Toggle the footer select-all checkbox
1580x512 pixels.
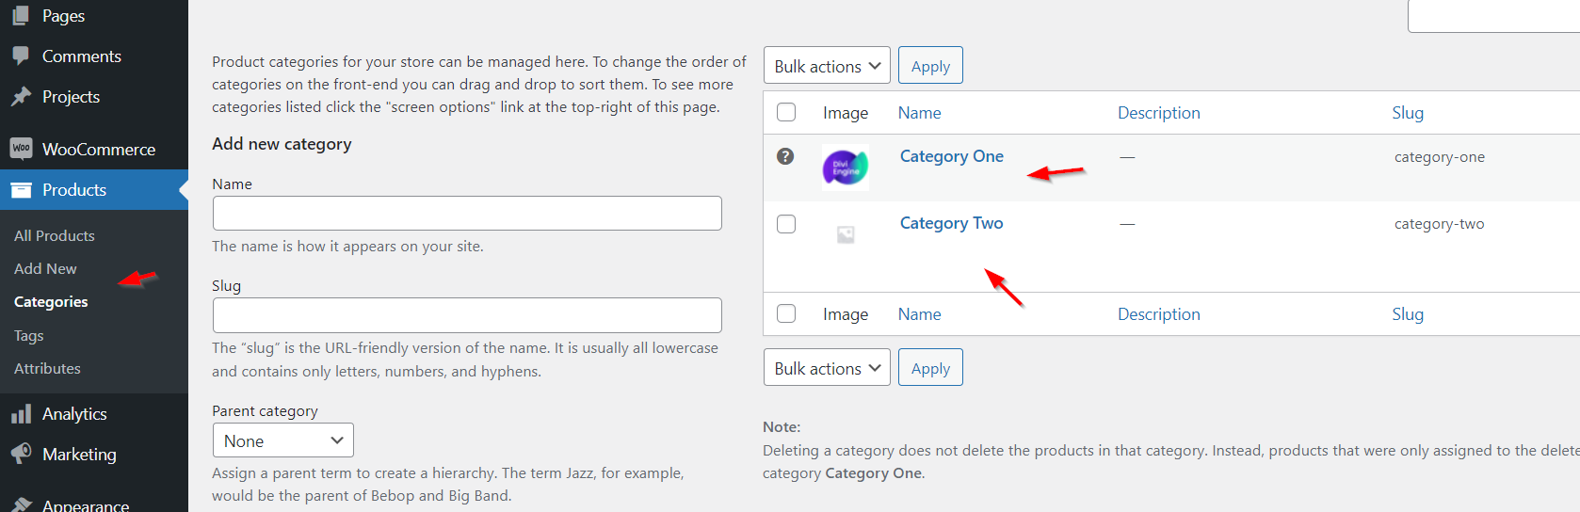(x=786, y=313)
